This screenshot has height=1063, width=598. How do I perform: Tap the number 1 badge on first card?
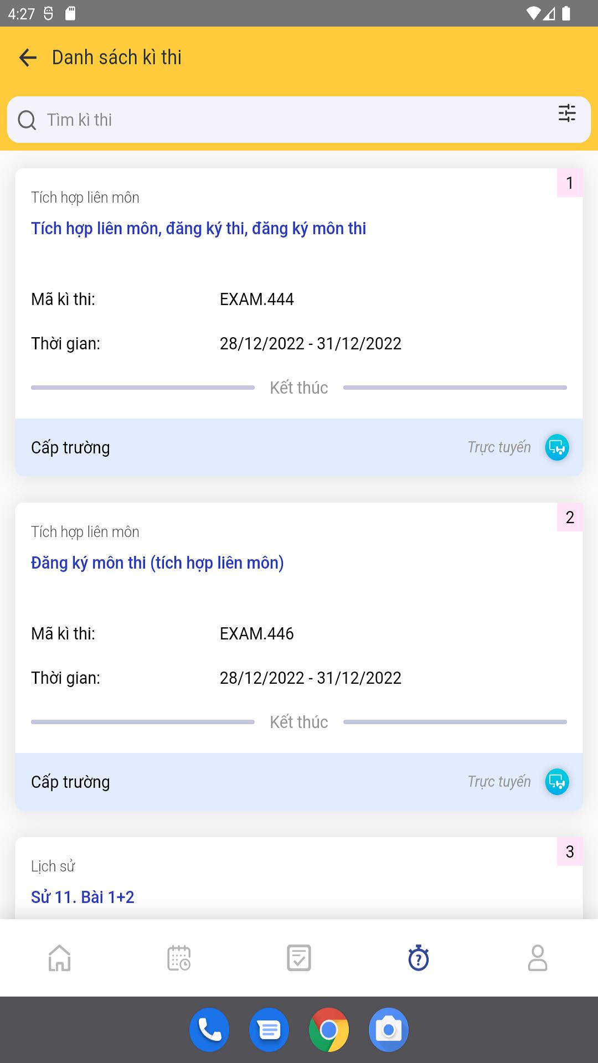(570, 183)
